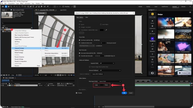Open Transitions in Spotlight FX sidebar
Screen dimensions: 193x108
tap(152, 39)
